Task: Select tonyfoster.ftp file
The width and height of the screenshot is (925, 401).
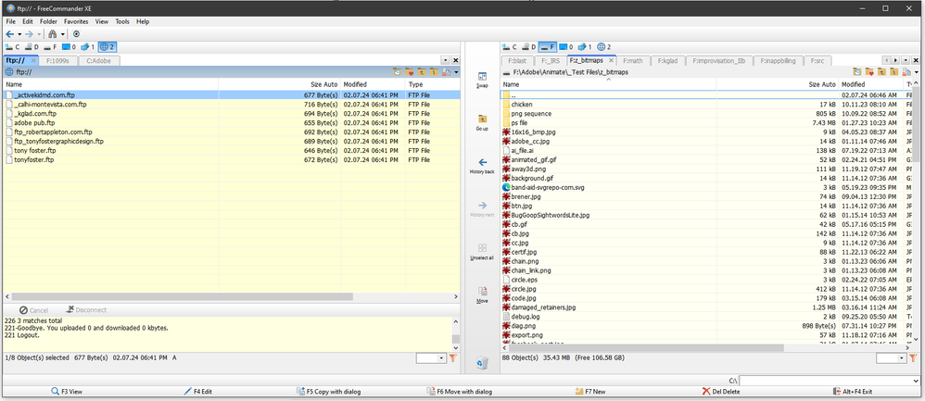Action: pyautogui.click(x=33, y=160)
